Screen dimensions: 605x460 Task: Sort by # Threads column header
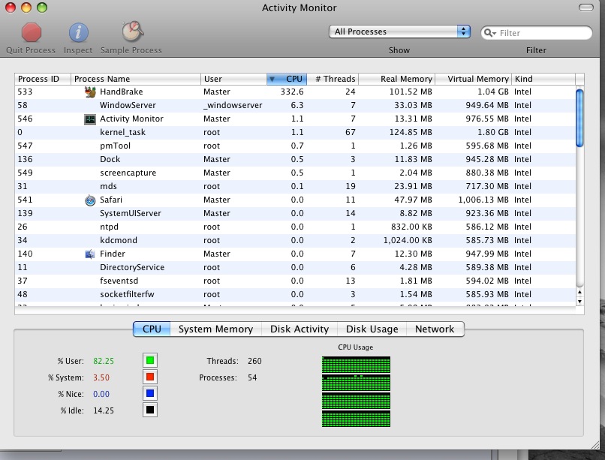point(333,79)
